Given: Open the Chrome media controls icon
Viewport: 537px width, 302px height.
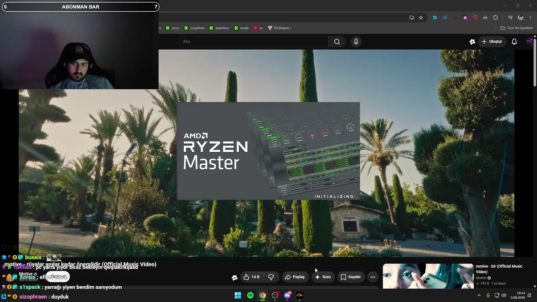Looking at the screenshot, I should [510, 18].
